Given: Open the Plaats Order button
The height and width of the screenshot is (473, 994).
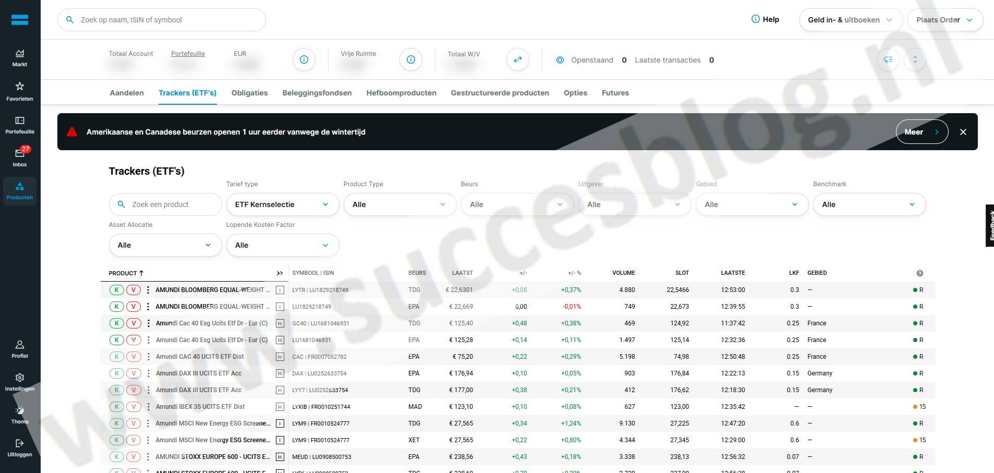Looking at the screenshot, I should click(944, 20).
